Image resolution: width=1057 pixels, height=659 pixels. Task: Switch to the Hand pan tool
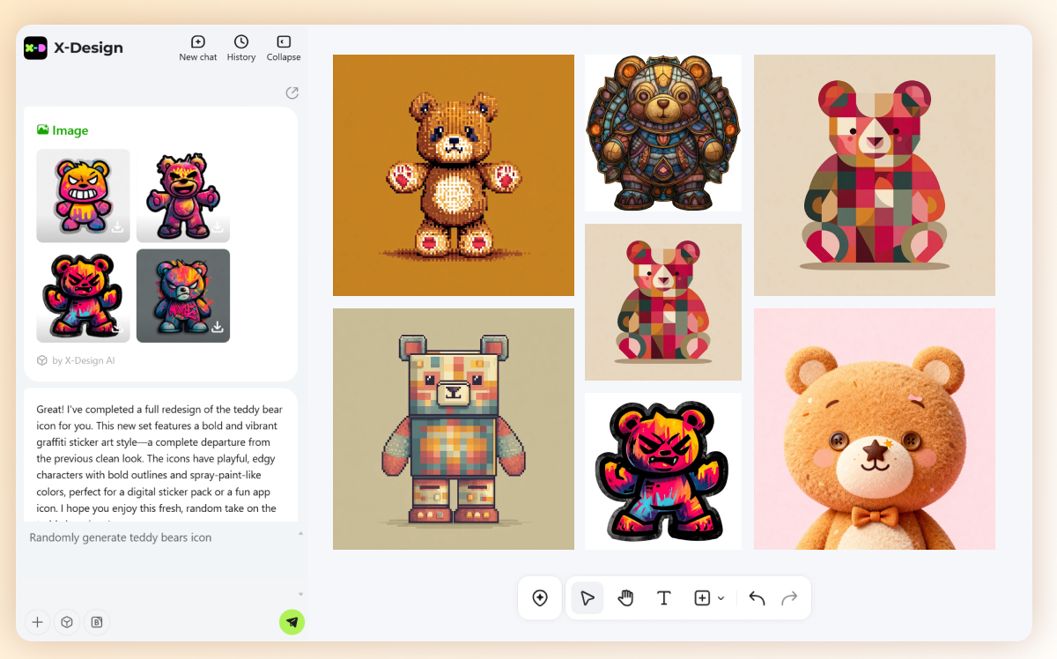[x=625, y=597]
